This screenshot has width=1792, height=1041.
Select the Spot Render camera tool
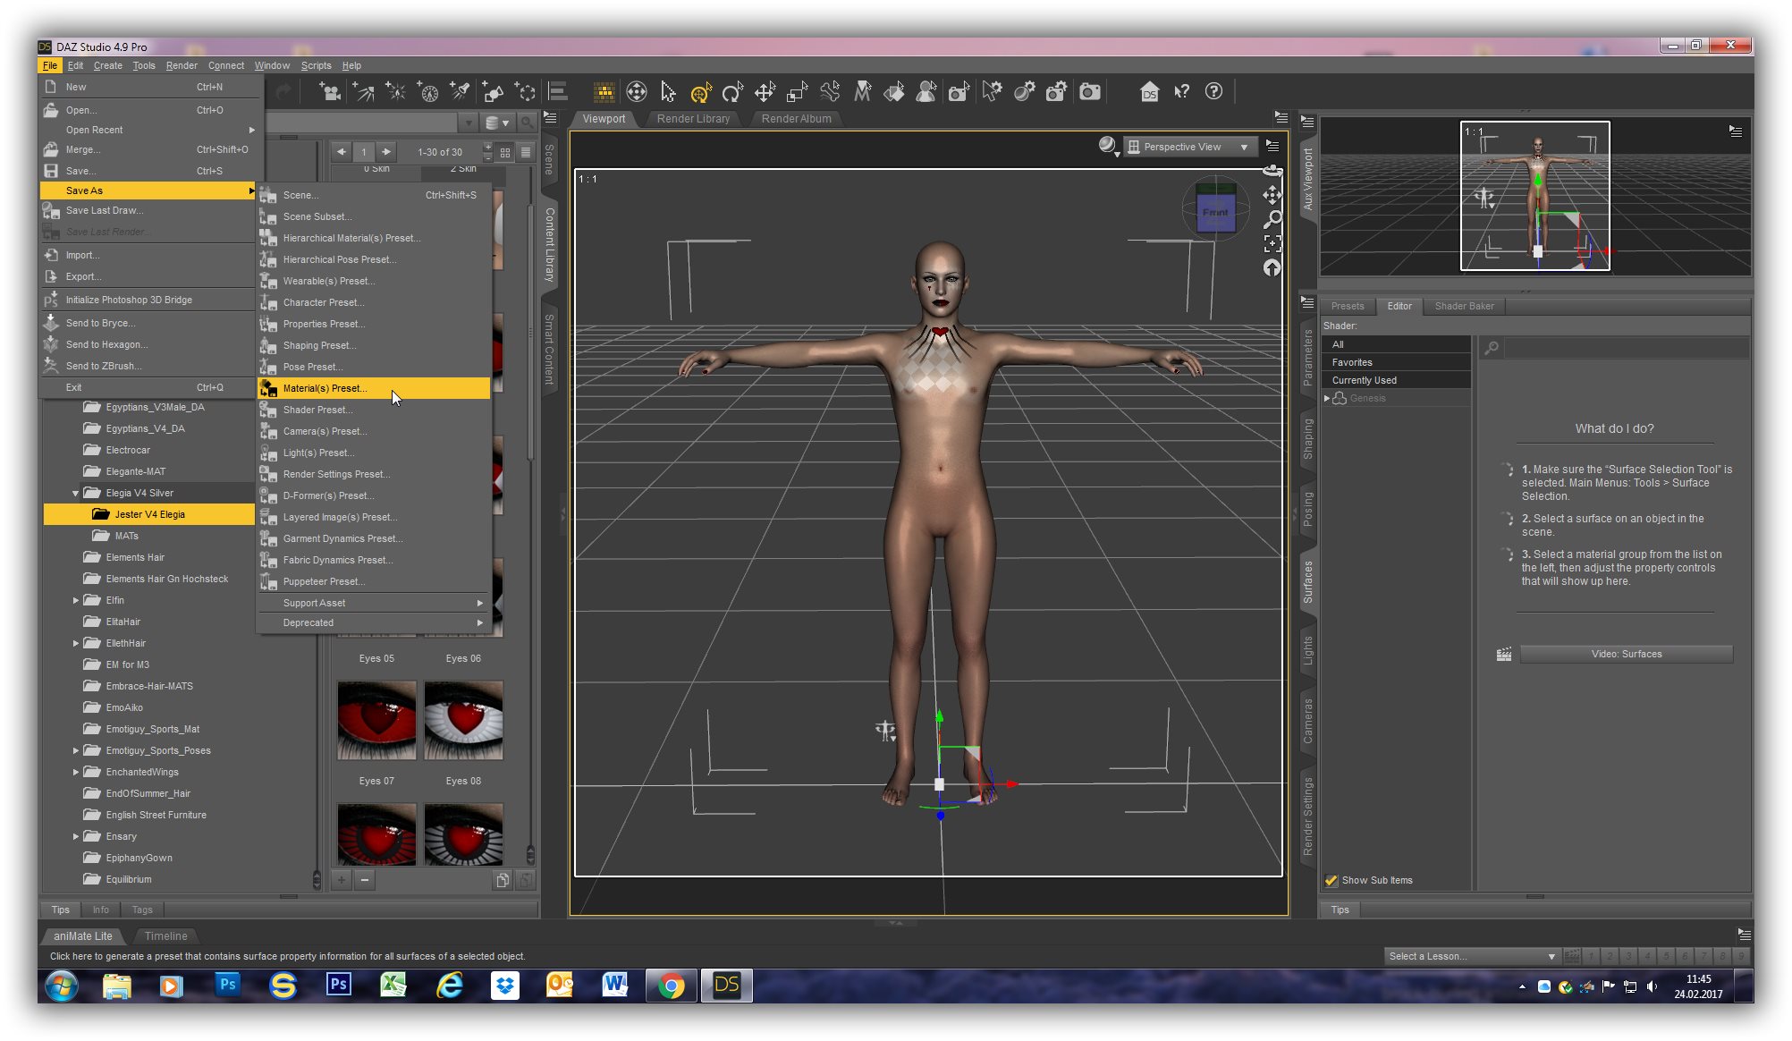(x=959, y=91)
